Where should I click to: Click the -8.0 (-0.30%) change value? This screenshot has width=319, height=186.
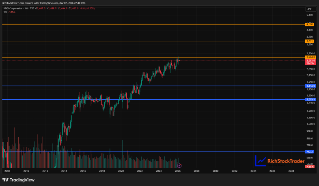[x=87, y=9]
